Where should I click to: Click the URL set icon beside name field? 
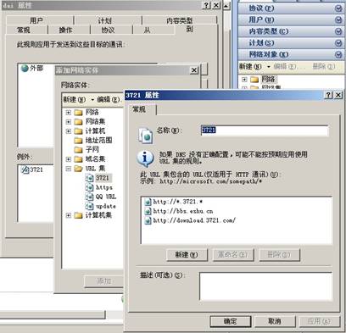(146, 136)
